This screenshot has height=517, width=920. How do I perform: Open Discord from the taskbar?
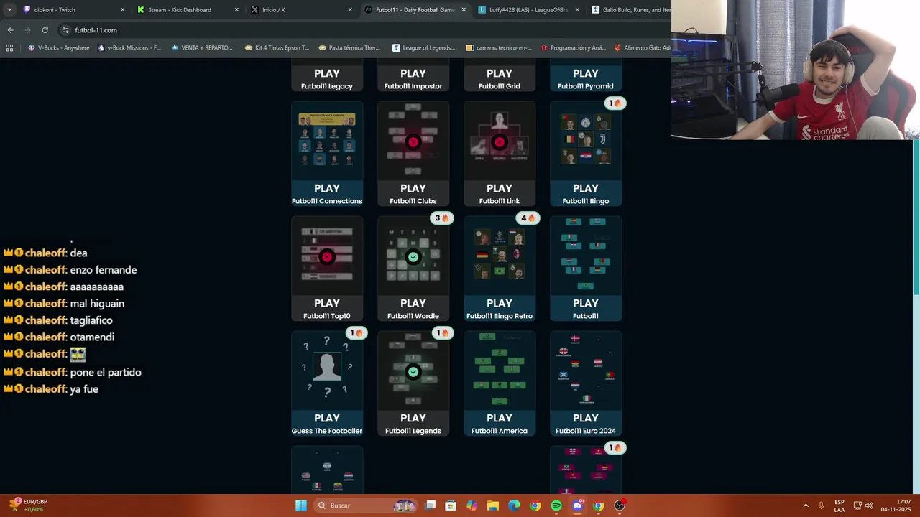click(577, 506)
